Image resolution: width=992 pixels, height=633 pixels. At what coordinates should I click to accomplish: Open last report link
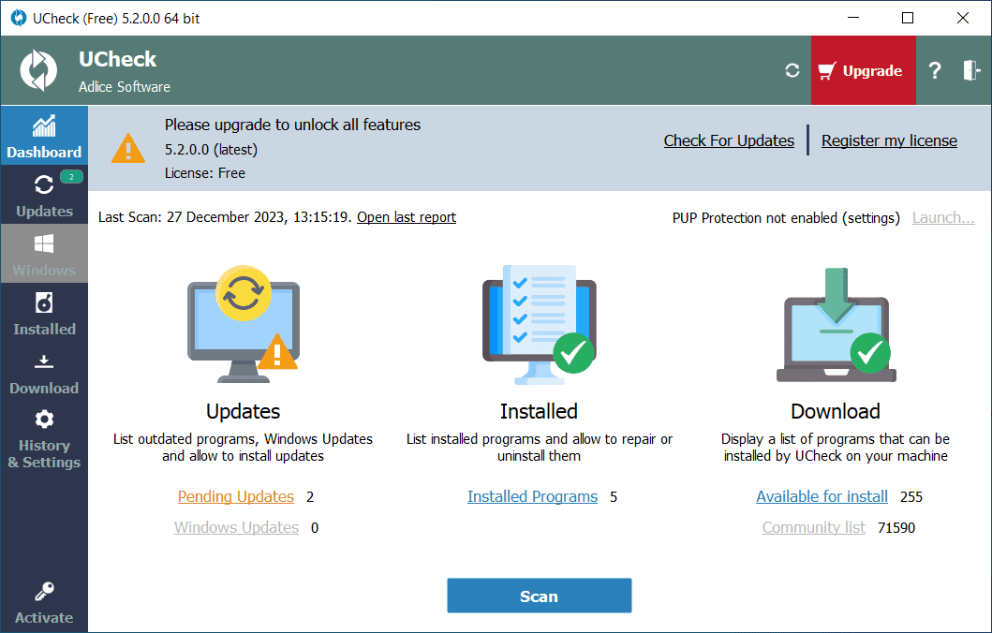(407, 217)
